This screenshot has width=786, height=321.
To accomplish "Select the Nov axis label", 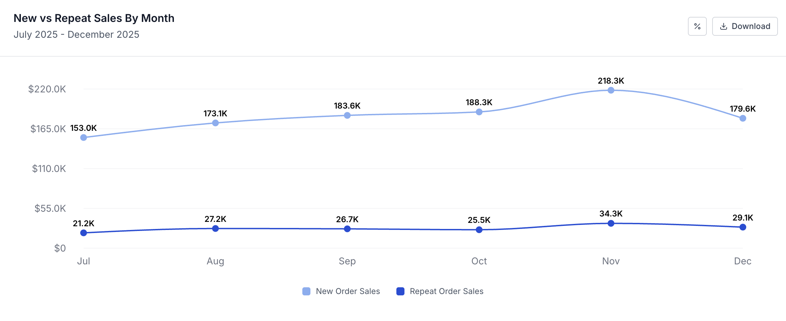I will coord(611,261).
